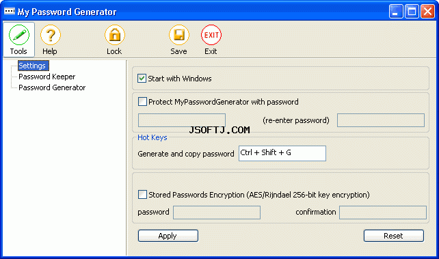This screenshot has width=439, height=259.
Task: Click the Ctrl + Shift + G hotkey field
Action: point(282,153)
